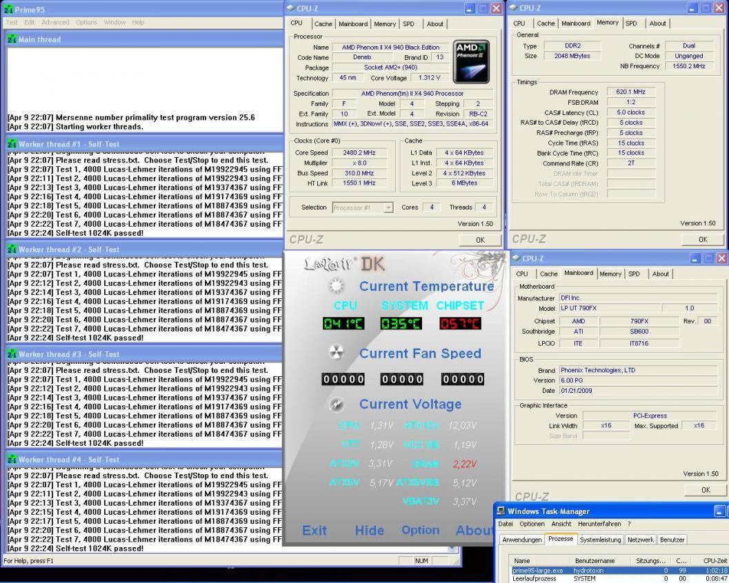This screenshot has width=729, height=583.
Task: Open the Datei menu in Task-Manager
Action: (506, 524)
